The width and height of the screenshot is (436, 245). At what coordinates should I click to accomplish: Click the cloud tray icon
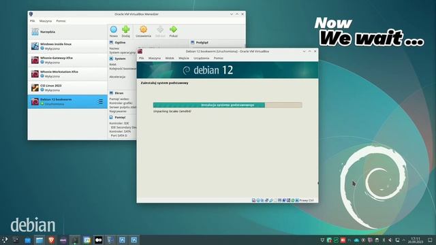click(x=356, y=240)
